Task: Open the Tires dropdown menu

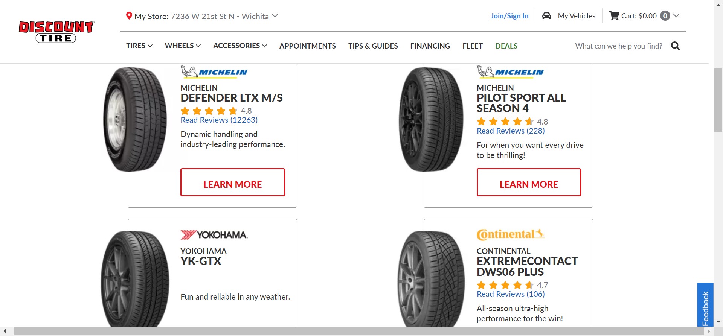Action: 139,46
